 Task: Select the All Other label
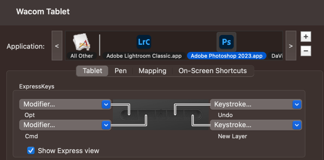pyautogui.click(x=82, y=56)
